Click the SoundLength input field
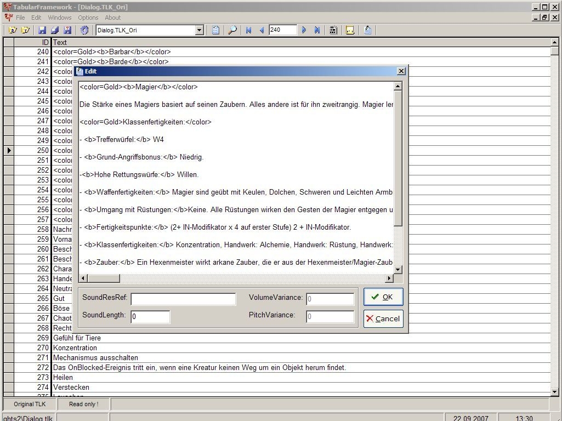The width and height of the screenshot is (562, 421). pos(150,316)
